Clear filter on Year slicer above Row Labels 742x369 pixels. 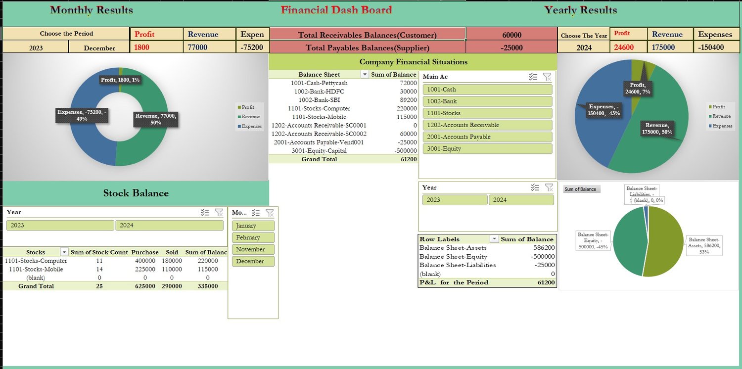pos(549,187)
